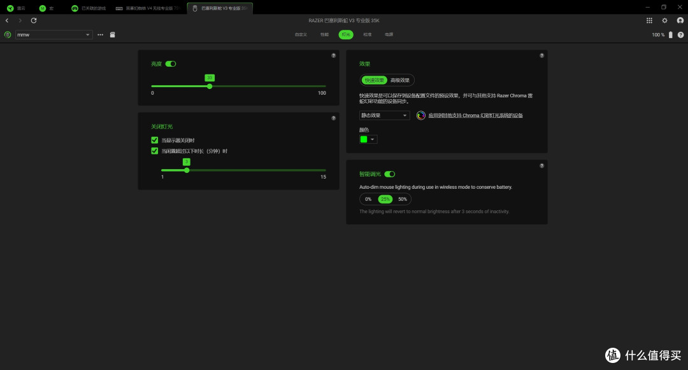Open the 电源 power tab
The width and height of the screenshot is (688, 370).
coord(389,34)
